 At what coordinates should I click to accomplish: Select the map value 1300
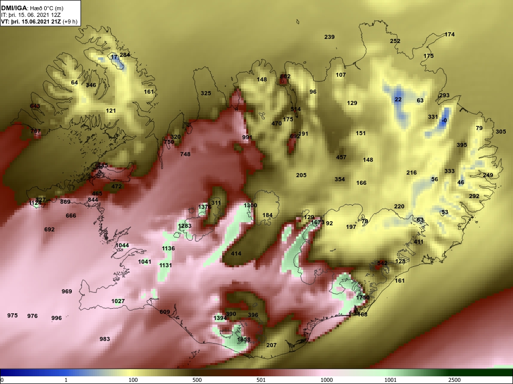click(250, 206)
